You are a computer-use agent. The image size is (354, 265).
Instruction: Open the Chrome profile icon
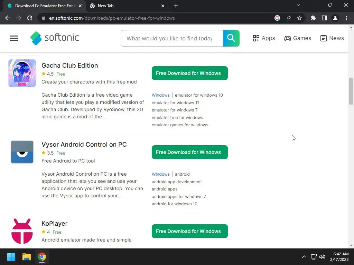[x=335, y=18]
